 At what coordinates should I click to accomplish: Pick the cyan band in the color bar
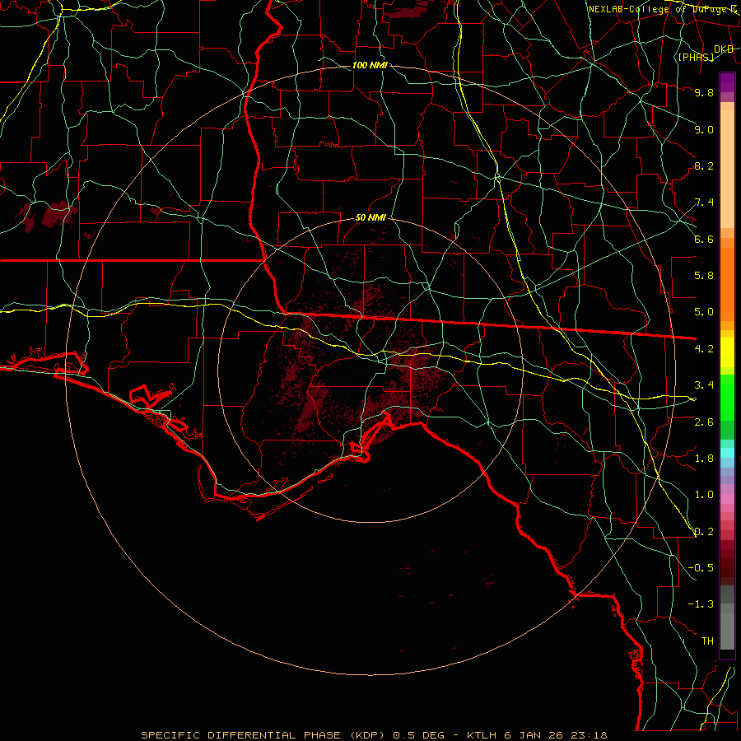click(727, 453)
